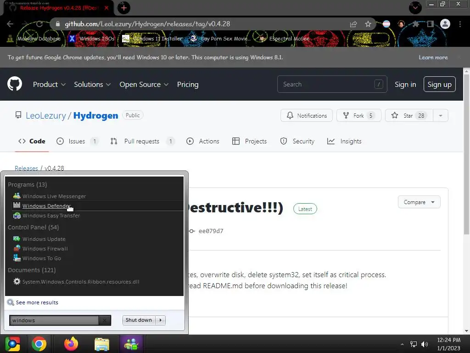Star the Hydrogen repository

point(409,115)
